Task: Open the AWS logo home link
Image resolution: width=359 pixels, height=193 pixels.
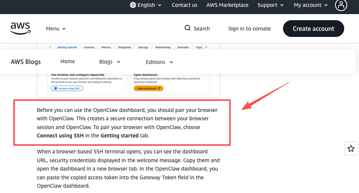Action: coord(21,29)
